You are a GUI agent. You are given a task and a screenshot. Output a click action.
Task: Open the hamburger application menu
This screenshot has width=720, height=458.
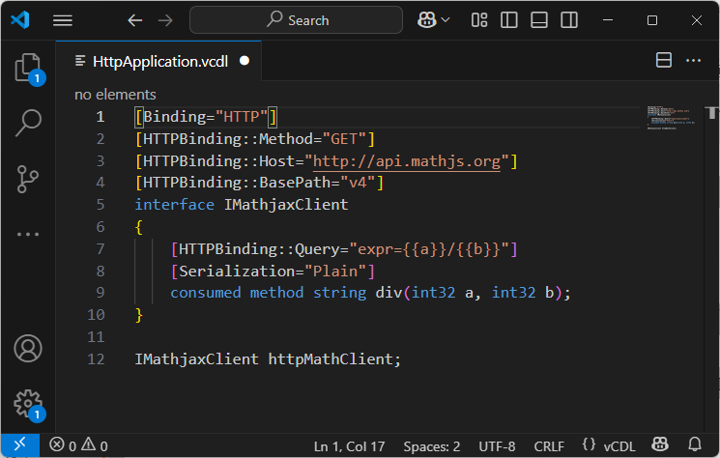tap(63, 20)
